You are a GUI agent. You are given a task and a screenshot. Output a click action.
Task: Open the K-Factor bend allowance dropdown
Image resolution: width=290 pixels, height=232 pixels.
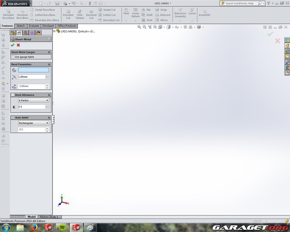click(34, 100)
